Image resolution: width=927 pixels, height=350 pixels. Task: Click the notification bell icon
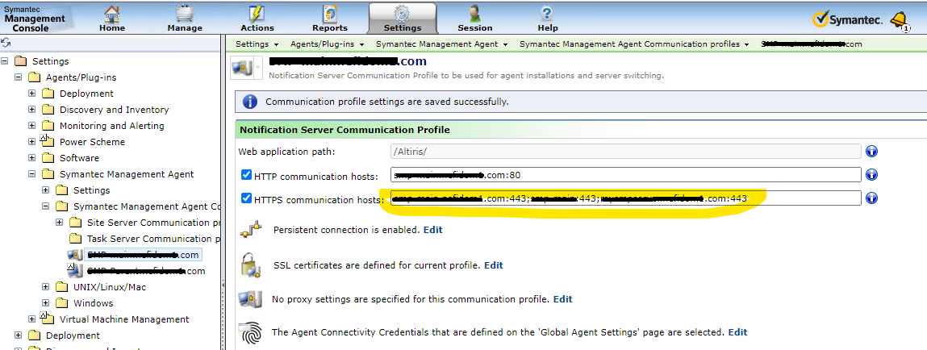[898, 19]
